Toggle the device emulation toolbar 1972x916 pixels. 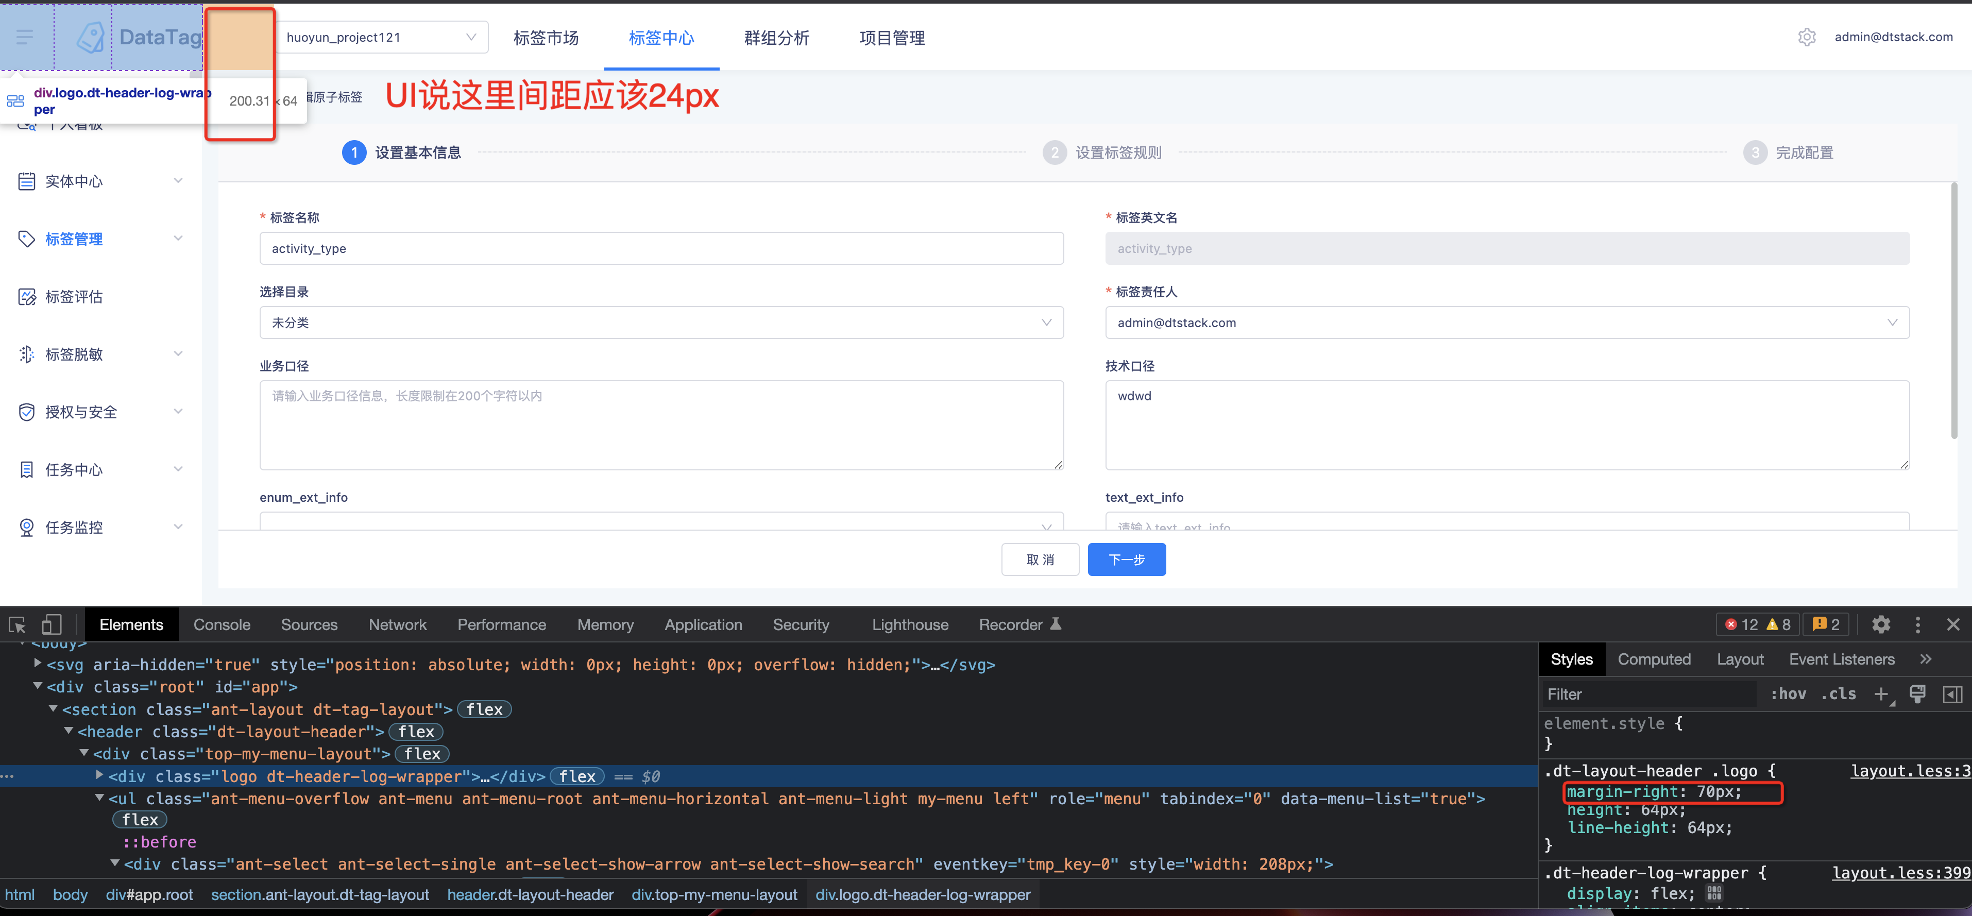(52, 624)
